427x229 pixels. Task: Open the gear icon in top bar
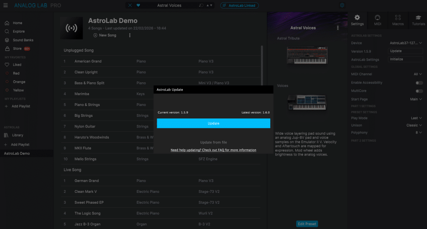[342, 5]
